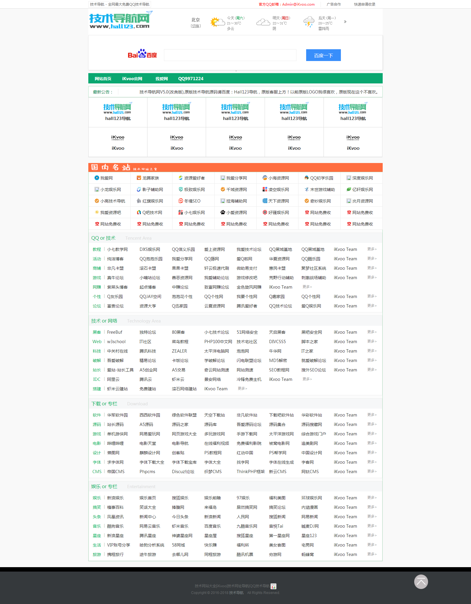This screenshot has height=604, width=471.
Task: Click QQ9971224 in the green nav bar
Action: pyautogui.click(x=191, y=78)
